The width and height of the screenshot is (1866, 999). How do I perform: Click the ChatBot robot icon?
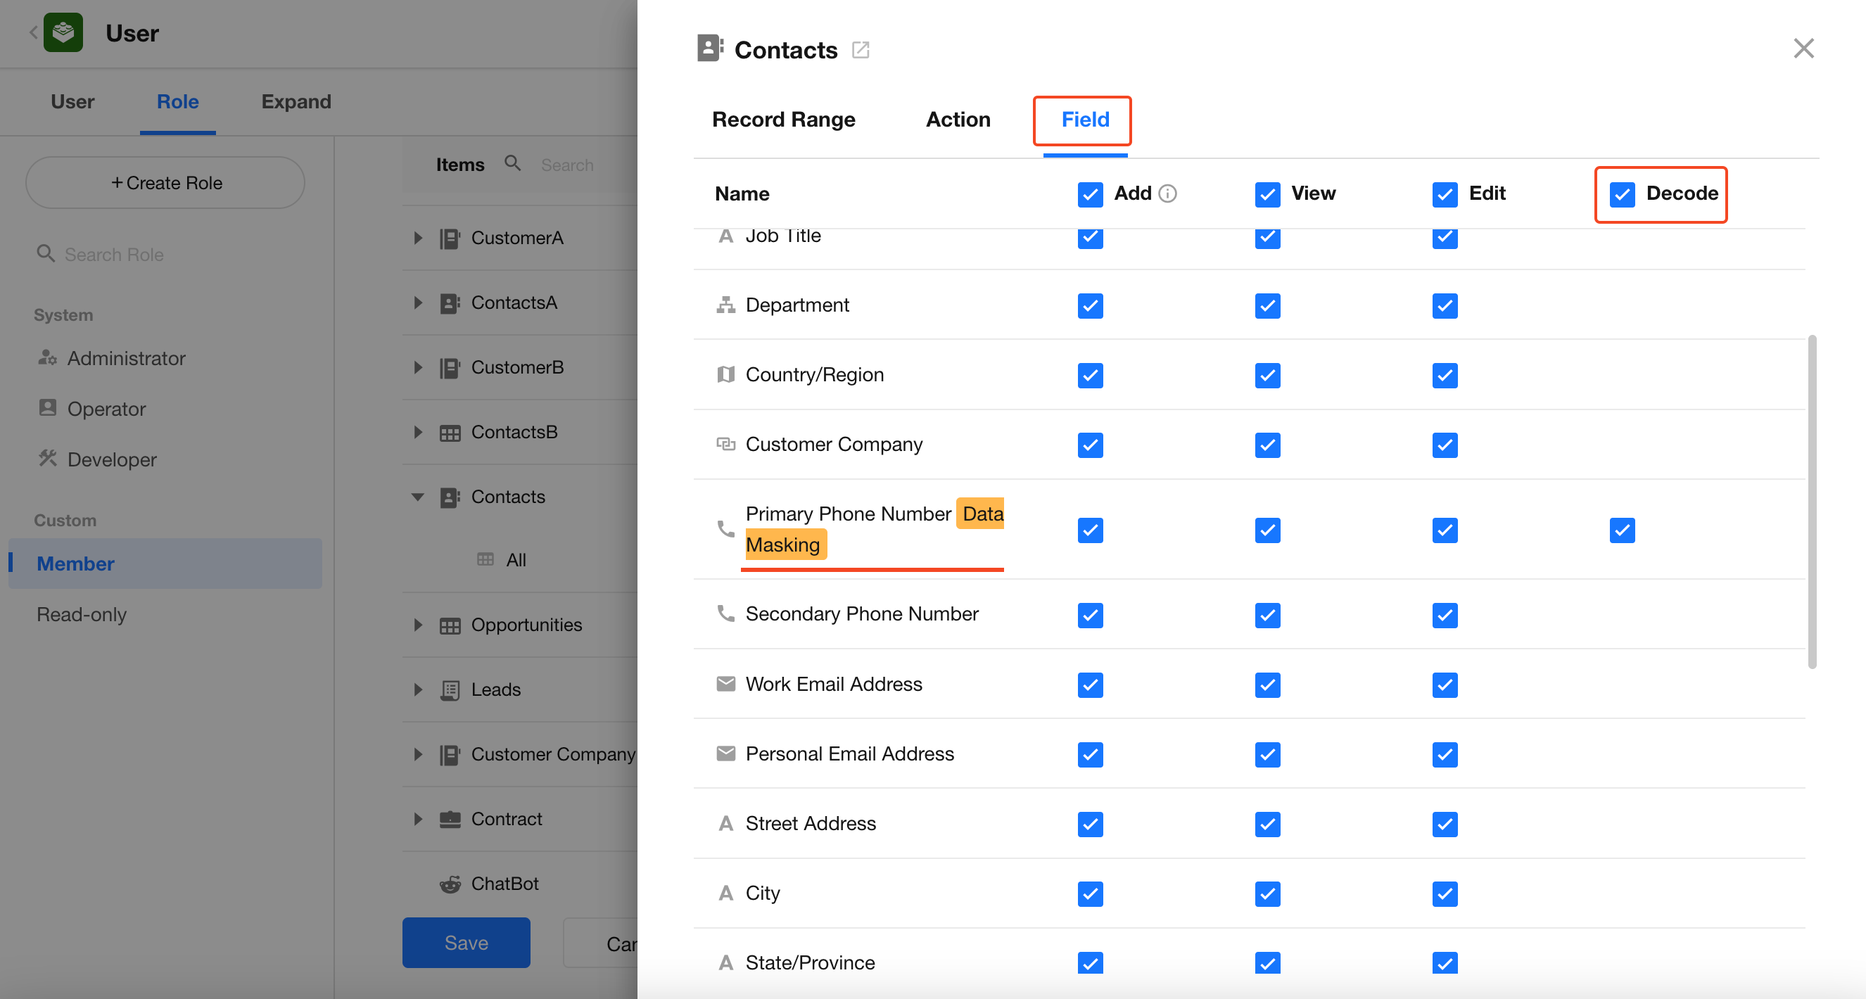click(450, 884)
